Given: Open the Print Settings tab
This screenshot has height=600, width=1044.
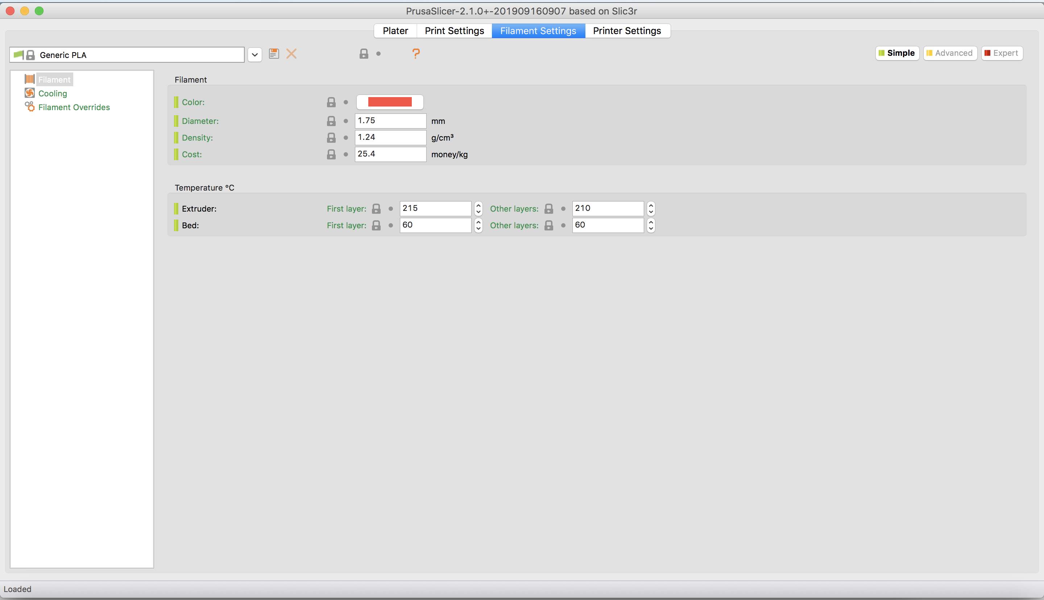Looking at the screenshot, I should pos(454,31).
